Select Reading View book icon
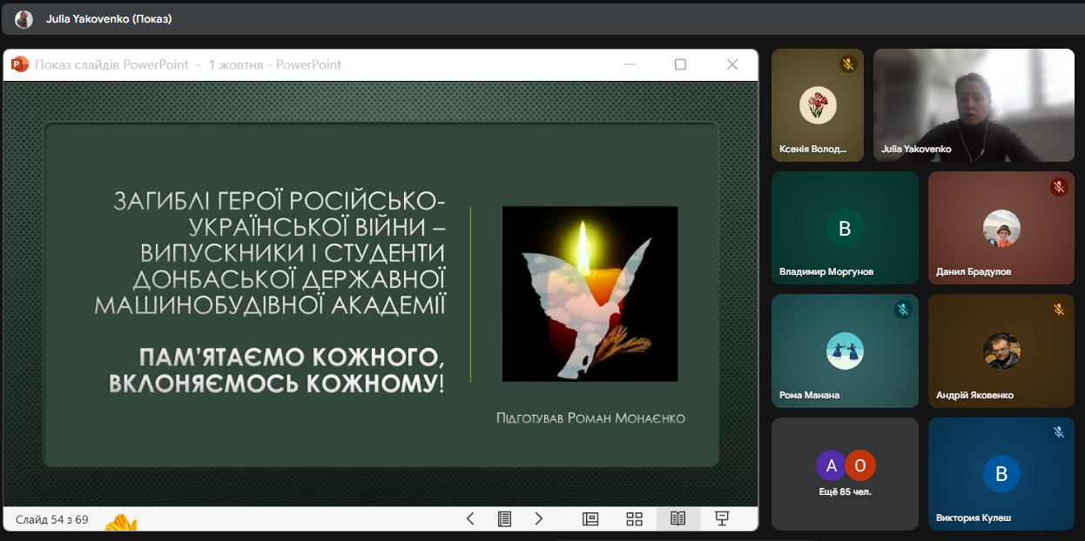The image size is (1085, 541). (x=677, y=519)
